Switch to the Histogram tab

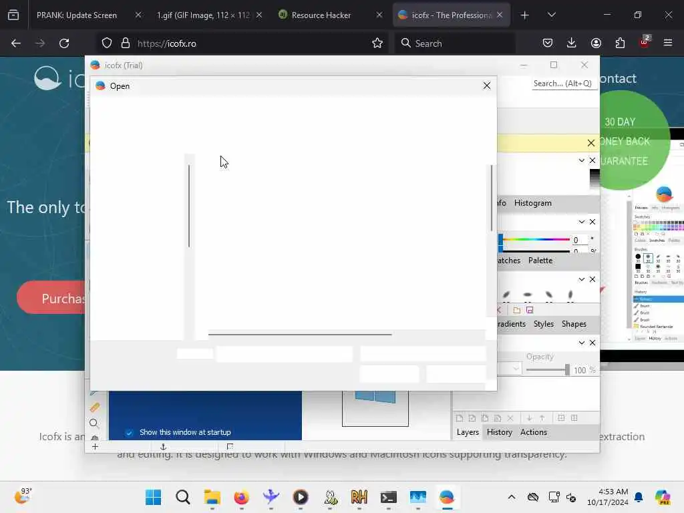tap(532, 203)
